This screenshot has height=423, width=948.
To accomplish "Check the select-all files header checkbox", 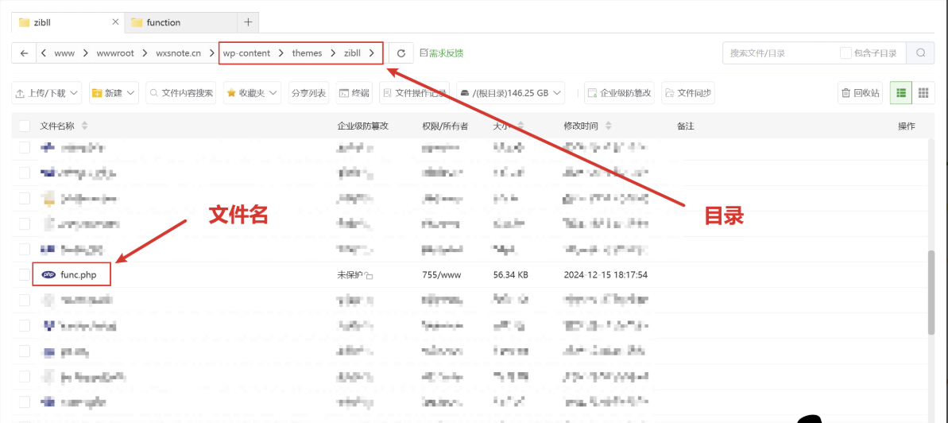I will [25, 126].
